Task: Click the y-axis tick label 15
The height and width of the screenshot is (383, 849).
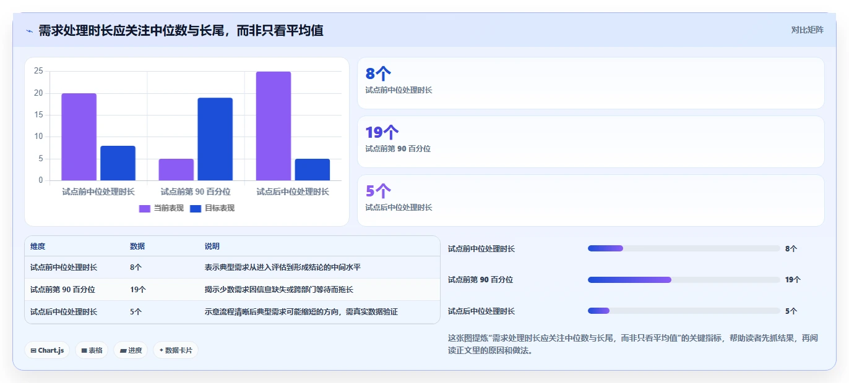Action: (38, 115)
